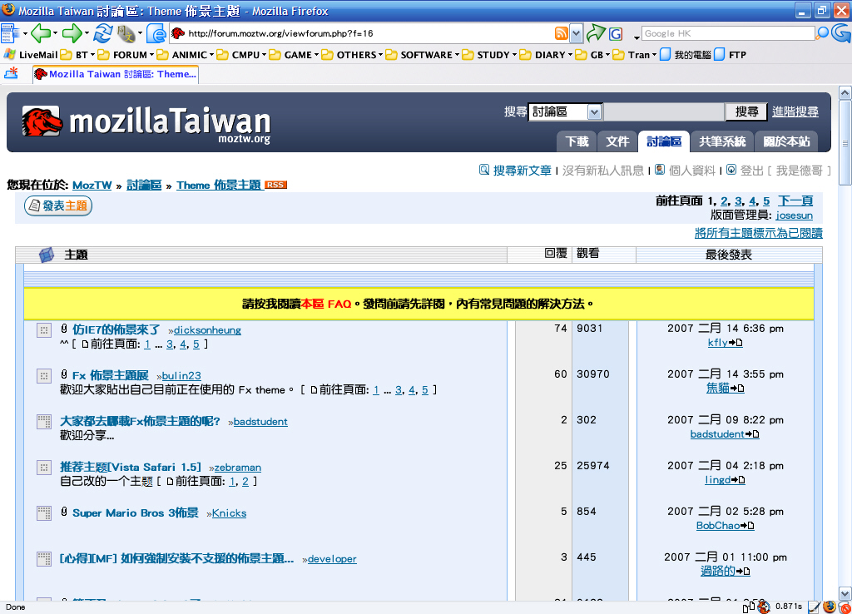Switch to the 下載 navigation tab
The height and width of the screenshot is (614, 852).
point(577,141)
